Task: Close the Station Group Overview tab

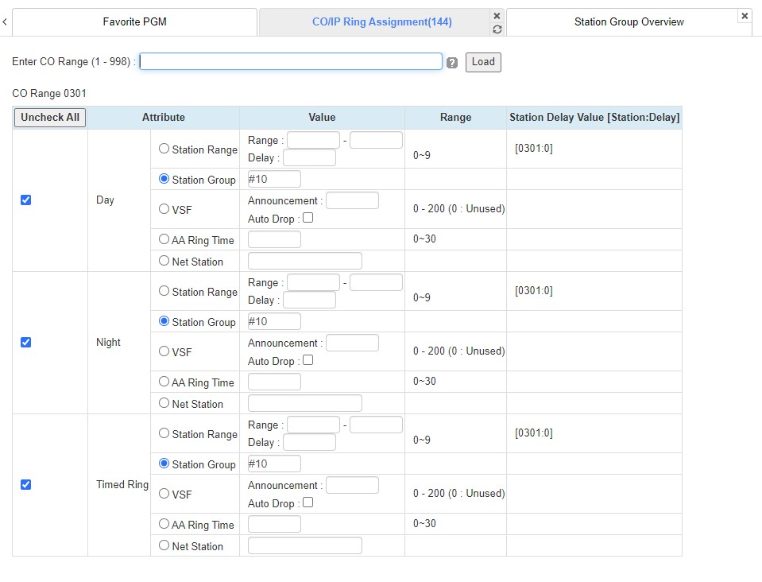Action: [x=744, y=16]
